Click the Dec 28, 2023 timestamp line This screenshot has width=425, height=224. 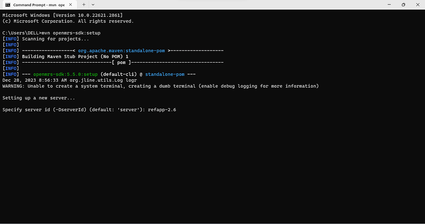(x=70, y=80)
